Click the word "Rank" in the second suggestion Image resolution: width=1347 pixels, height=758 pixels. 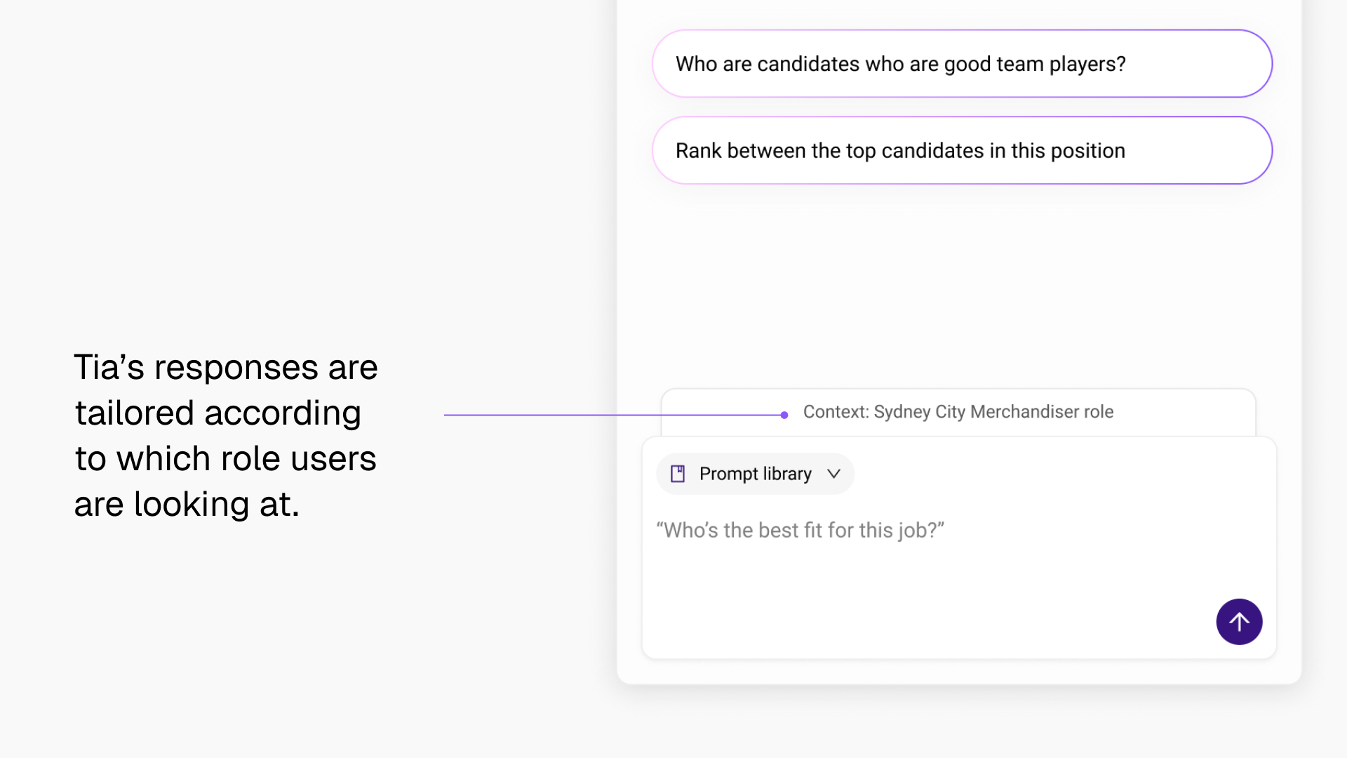pyautogui.click(x=698, y=151)
